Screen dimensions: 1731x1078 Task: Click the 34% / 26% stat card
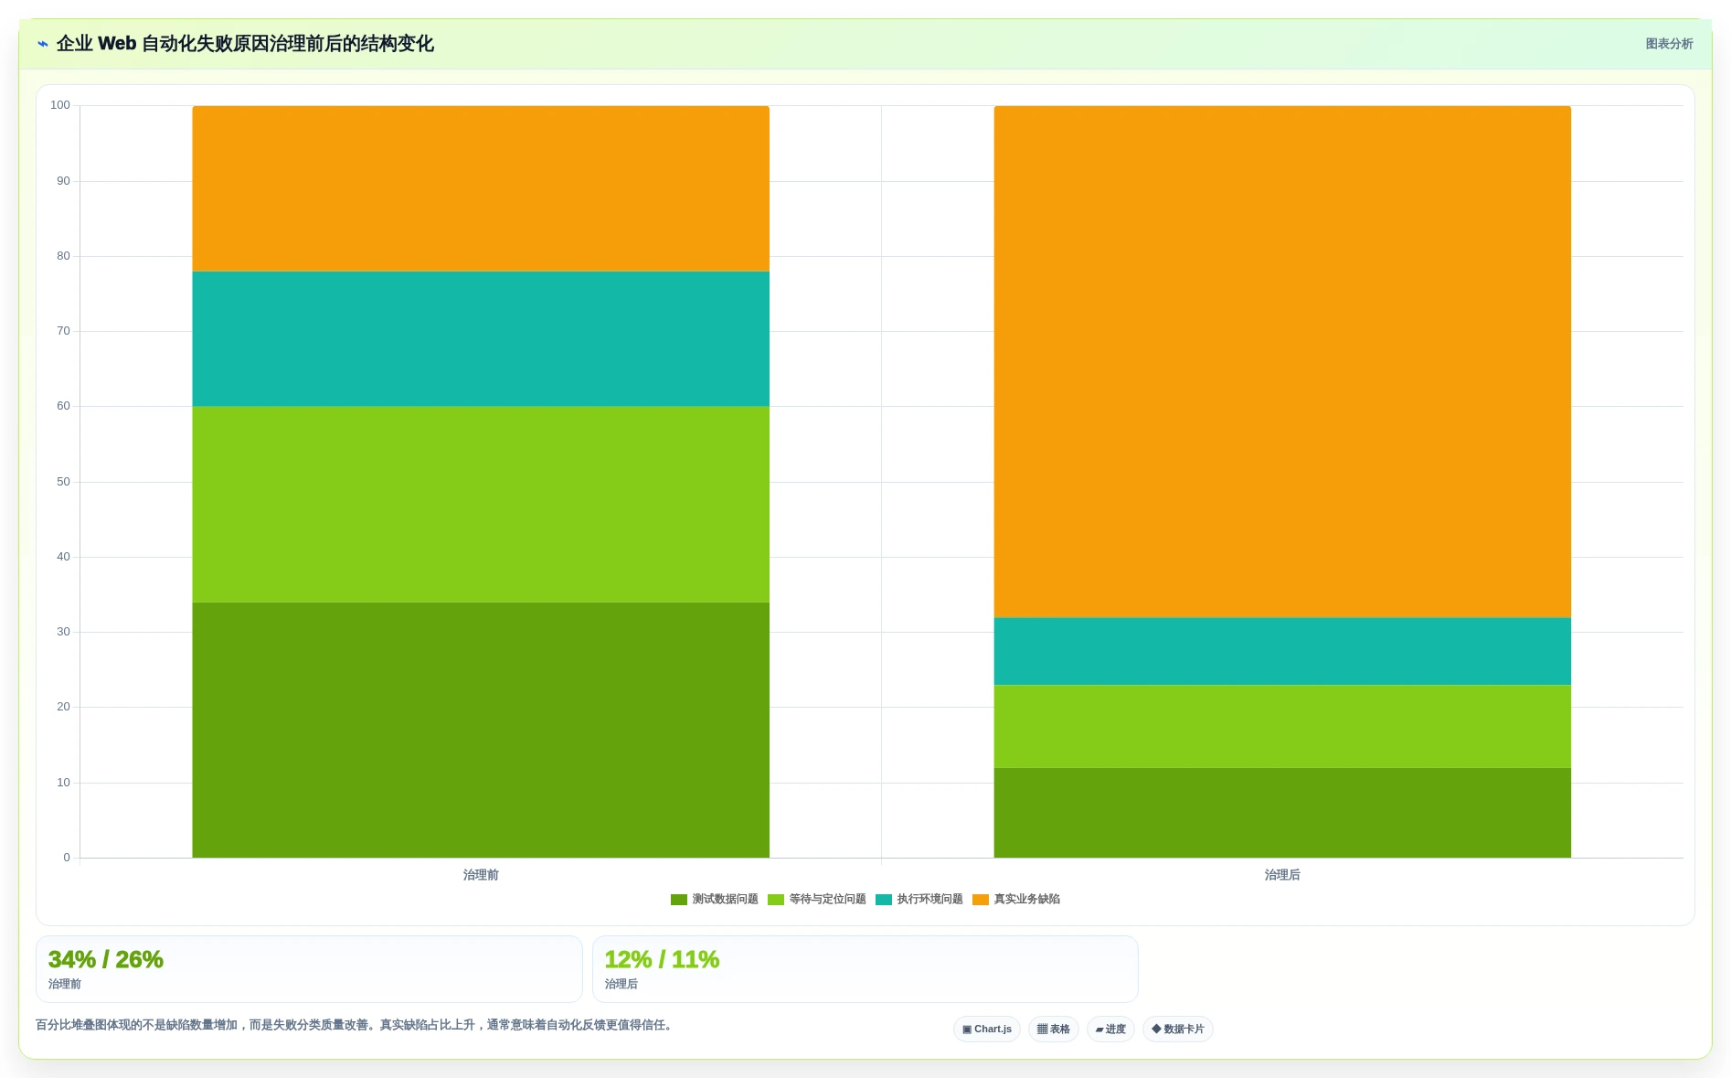309,969
